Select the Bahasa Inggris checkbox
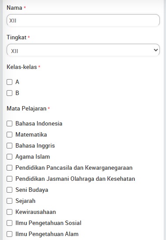 coord(9,145)
